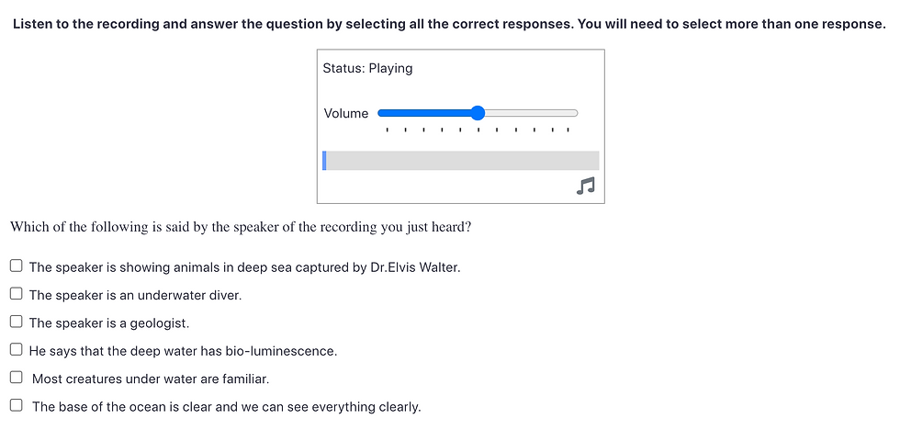Check the 'Most creatures are familiar' box
This screenshot has width=900, height=430.
pyautogui.click(x=17, y=378)
